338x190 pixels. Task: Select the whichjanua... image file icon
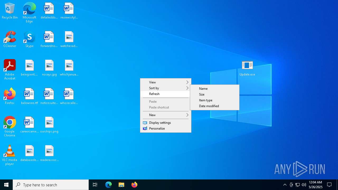(69, 68)
